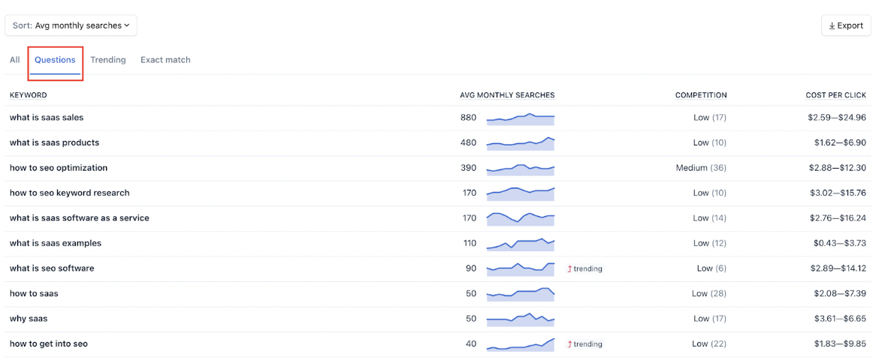
Task: Select the 'how to saas' keyword row
Action: pos(438,294)
